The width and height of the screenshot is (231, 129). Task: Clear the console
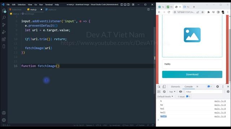(x=164, y=92)
